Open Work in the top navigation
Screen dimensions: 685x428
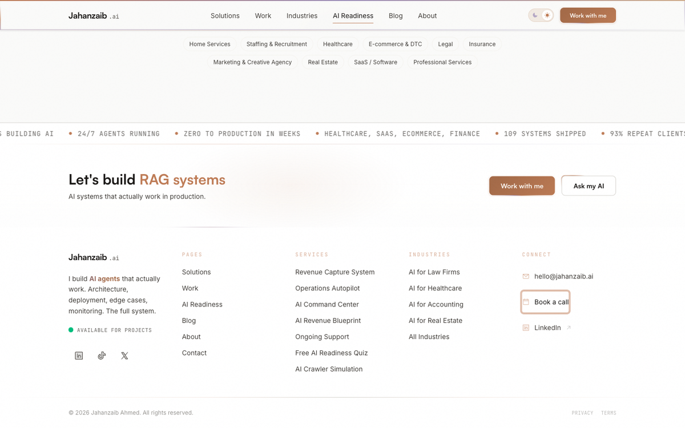click(263, 16)
